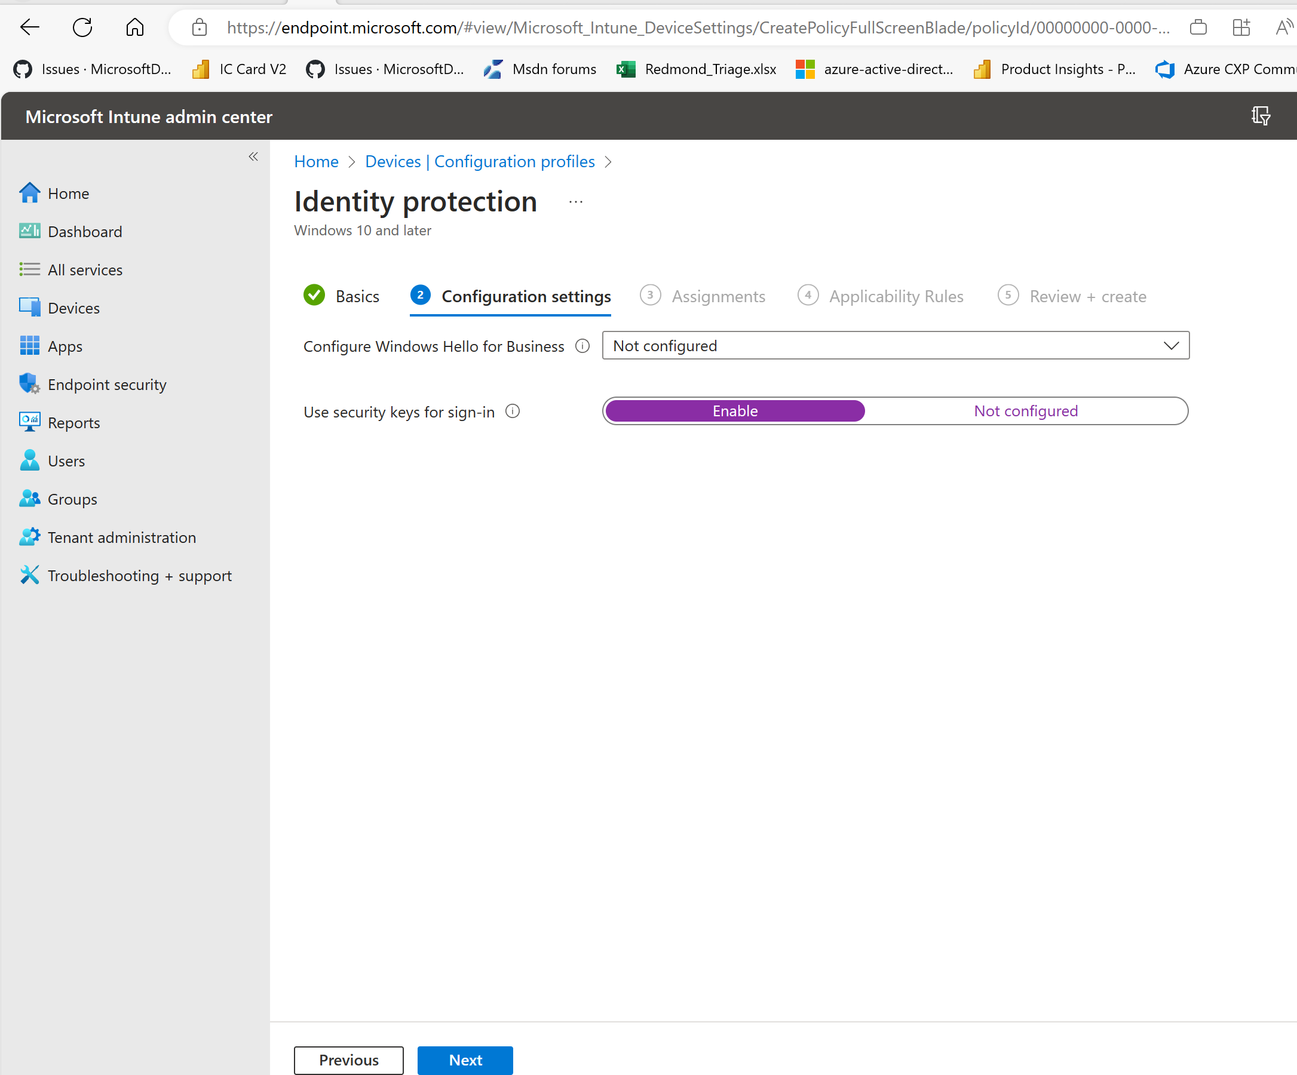Go to the Applicability Rules step tab

[880, 296]
